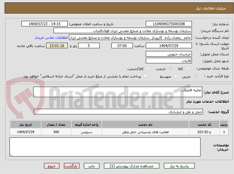This screenshot has width=234, height=174.
Task: Select the خدمت radio button
Action: pyautogui.click(x=170, y=68)
